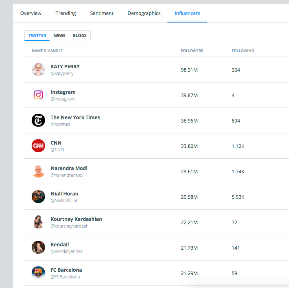Click the NAME & HANDLE column header

(47, 51)
